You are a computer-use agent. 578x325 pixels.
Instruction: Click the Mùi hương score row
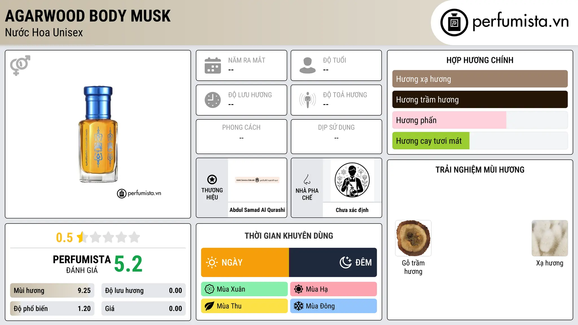[52, 291]
